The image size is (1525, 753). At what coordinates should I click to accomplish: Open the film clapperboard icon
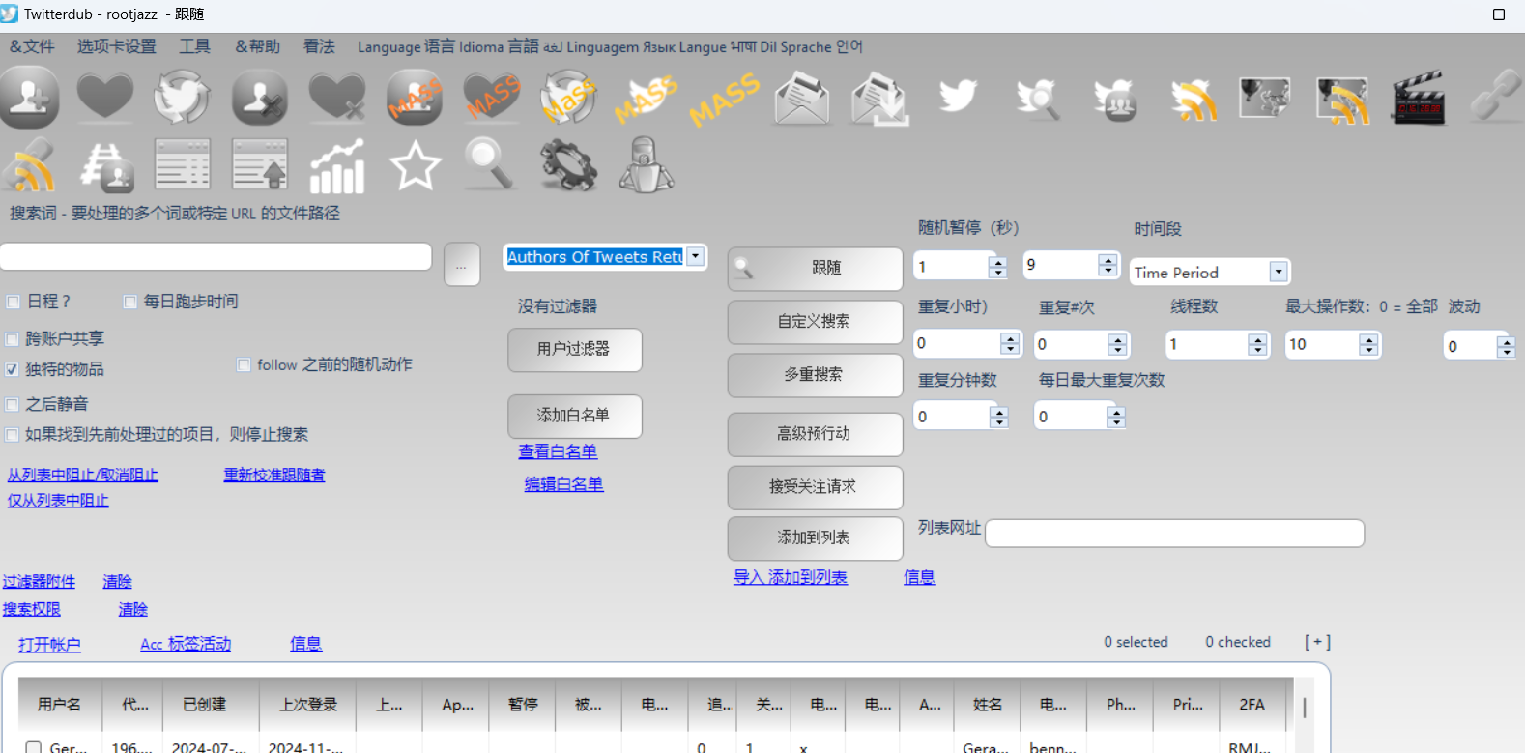click(x=1418, y=99)
